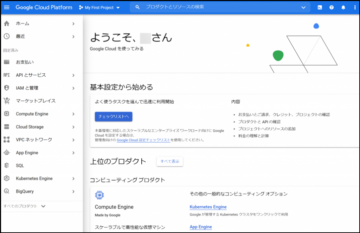The width and height of the screenshot is (360, 233).
Task: Click 'その他の一般的なコンピューティング オプション' text
Action: click(x=239, y=194)
